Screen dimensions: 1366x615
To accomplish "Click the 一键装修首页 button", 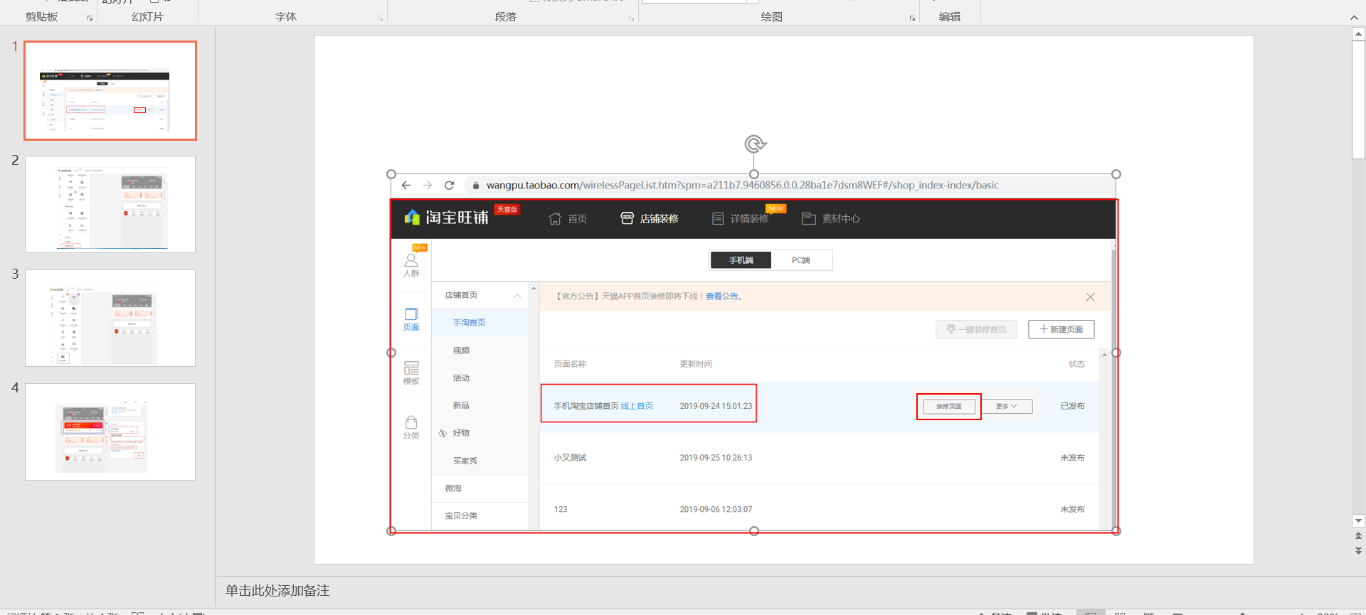I will coord(976,329).
